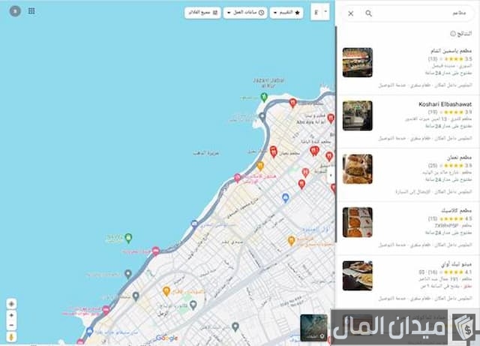Select the yellow Pegman street view icon
The image size is (480, 346).
12,337
